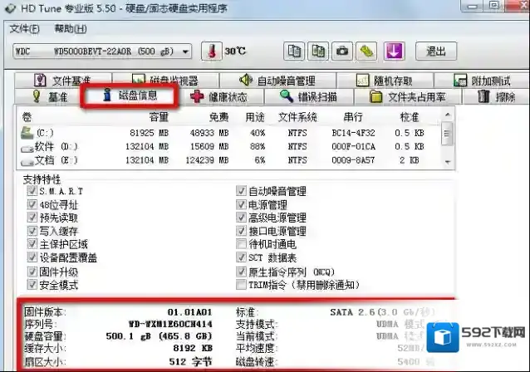
Task: Switch to the 磁盘监视器 tab
Action: (x=165, y=81)
